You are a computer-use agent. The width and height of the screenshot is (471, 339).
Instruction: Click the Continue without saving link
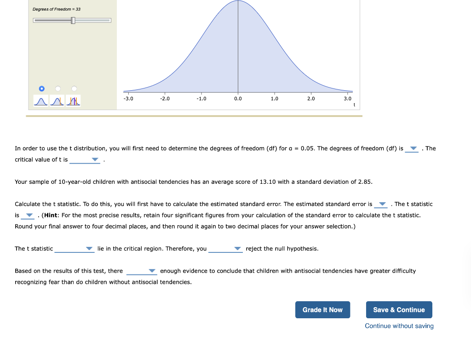pyautogui.click(x=399, y=326)
